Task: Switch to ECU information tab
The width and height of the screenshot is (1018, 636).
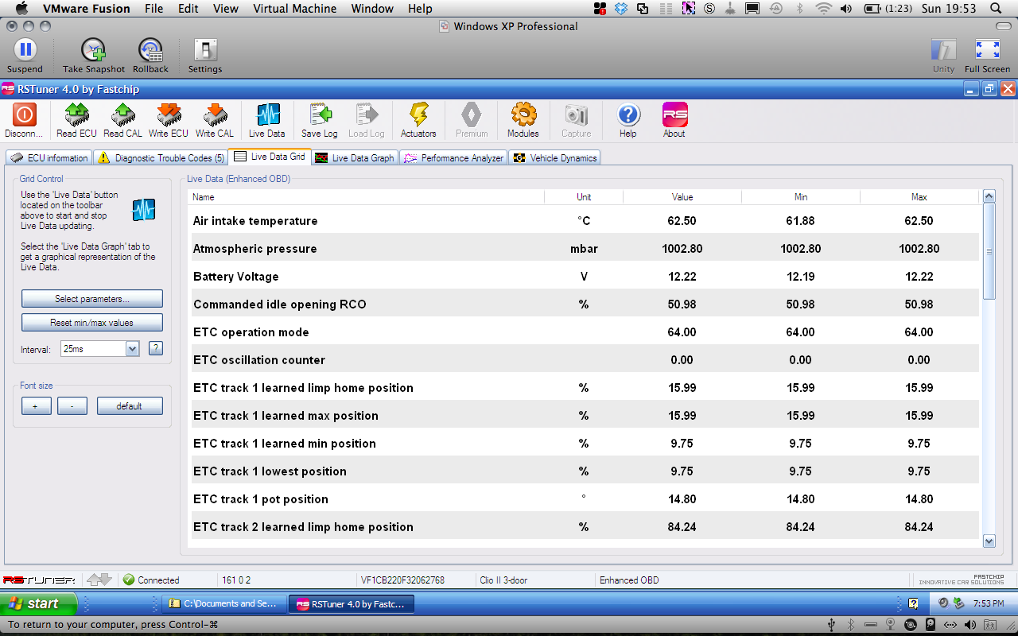Action: pos(49,157)
